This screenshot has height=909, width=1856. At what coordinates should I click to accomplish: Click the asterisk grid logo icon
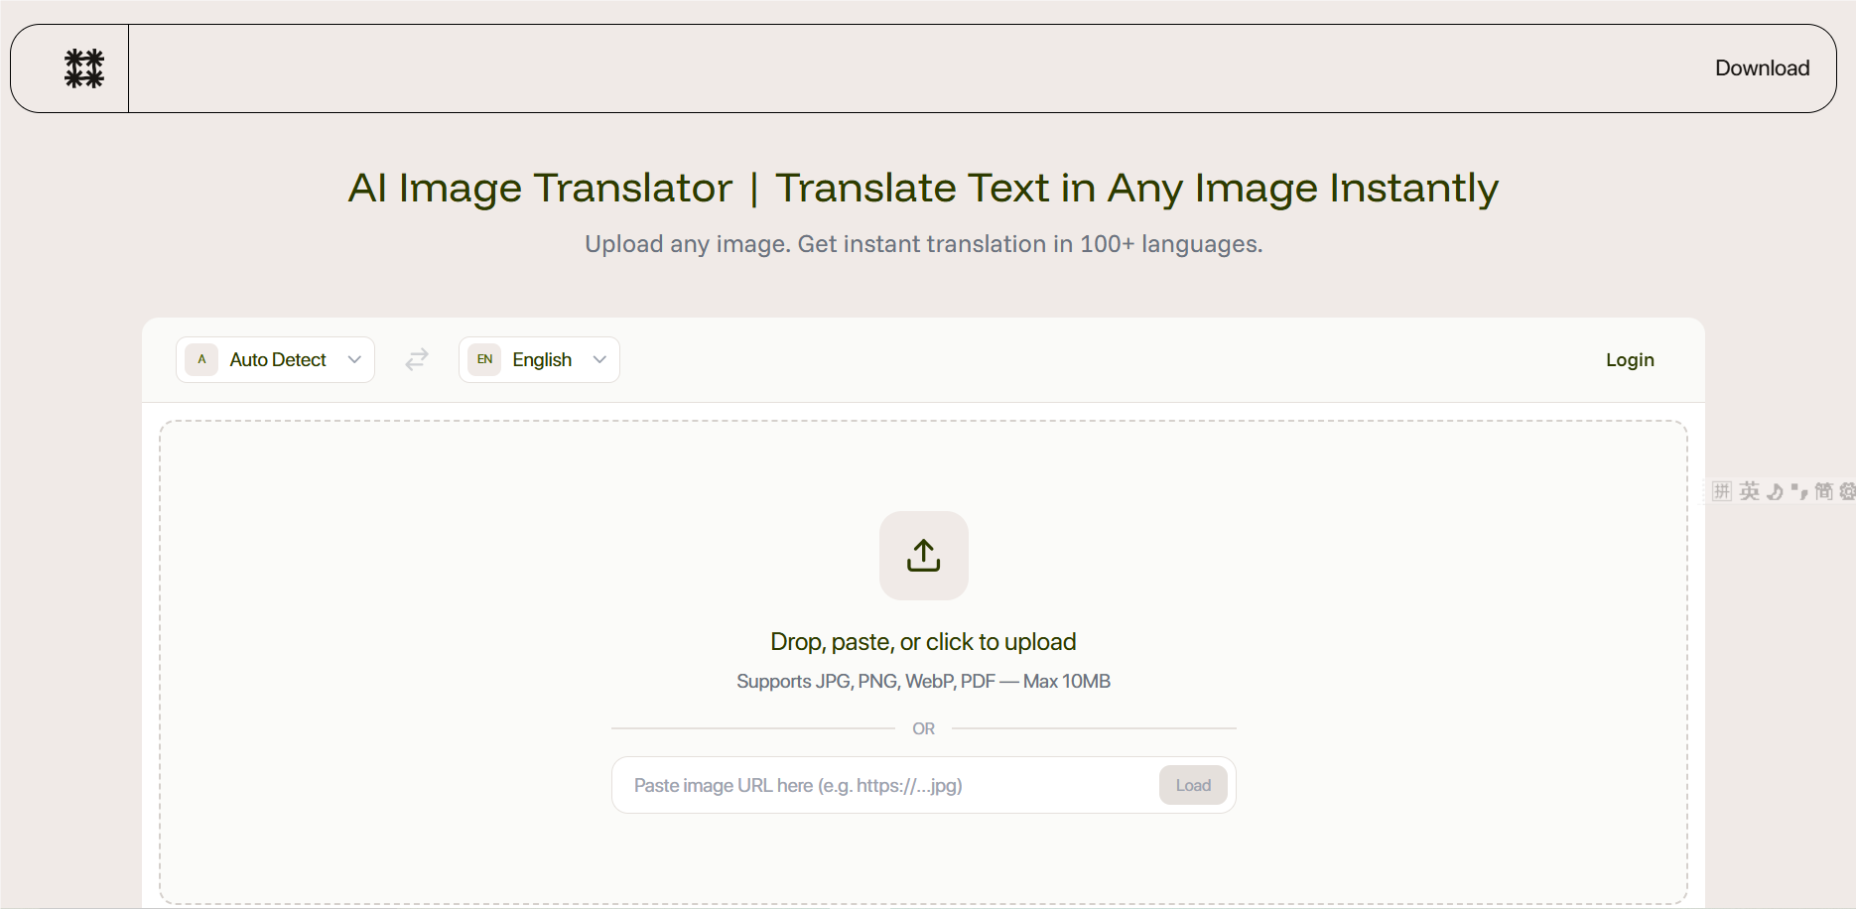pos(84,68)
